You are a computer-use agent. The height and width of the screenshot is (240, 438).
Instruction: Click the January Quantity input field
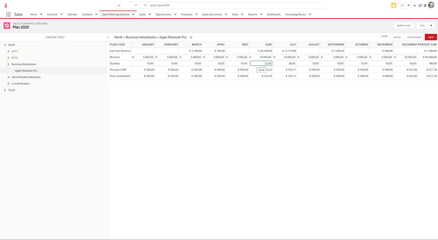pos(143,63)
